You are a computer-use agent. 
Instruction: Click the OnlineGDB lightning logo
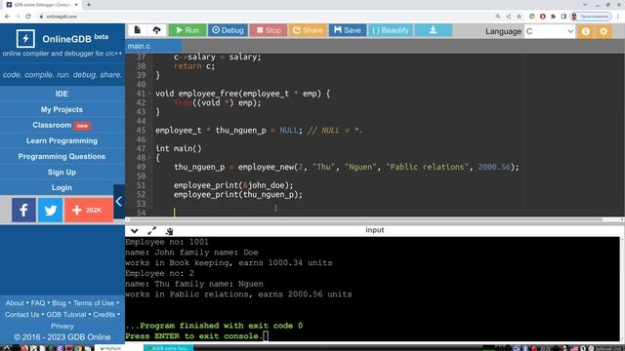[25, 39]
